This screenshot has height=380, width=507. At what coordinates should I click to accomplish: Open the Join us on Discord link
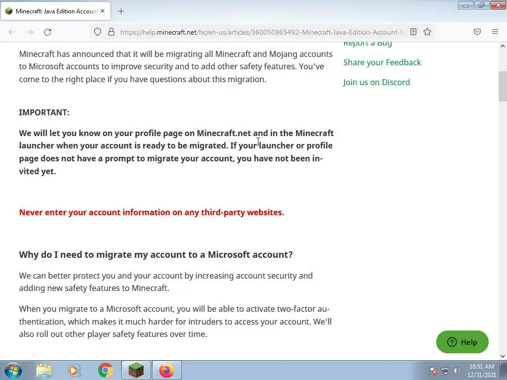tap(376, 82)
